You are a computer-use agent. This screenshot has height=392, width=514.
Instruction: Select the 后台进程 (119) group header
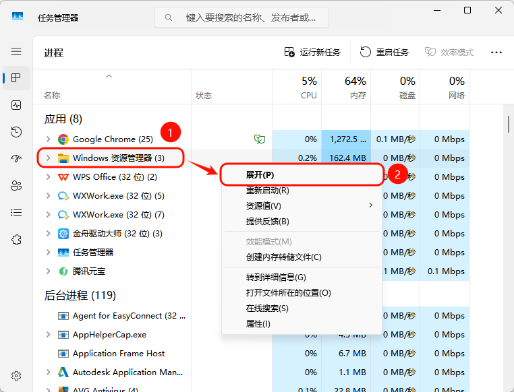80,296
